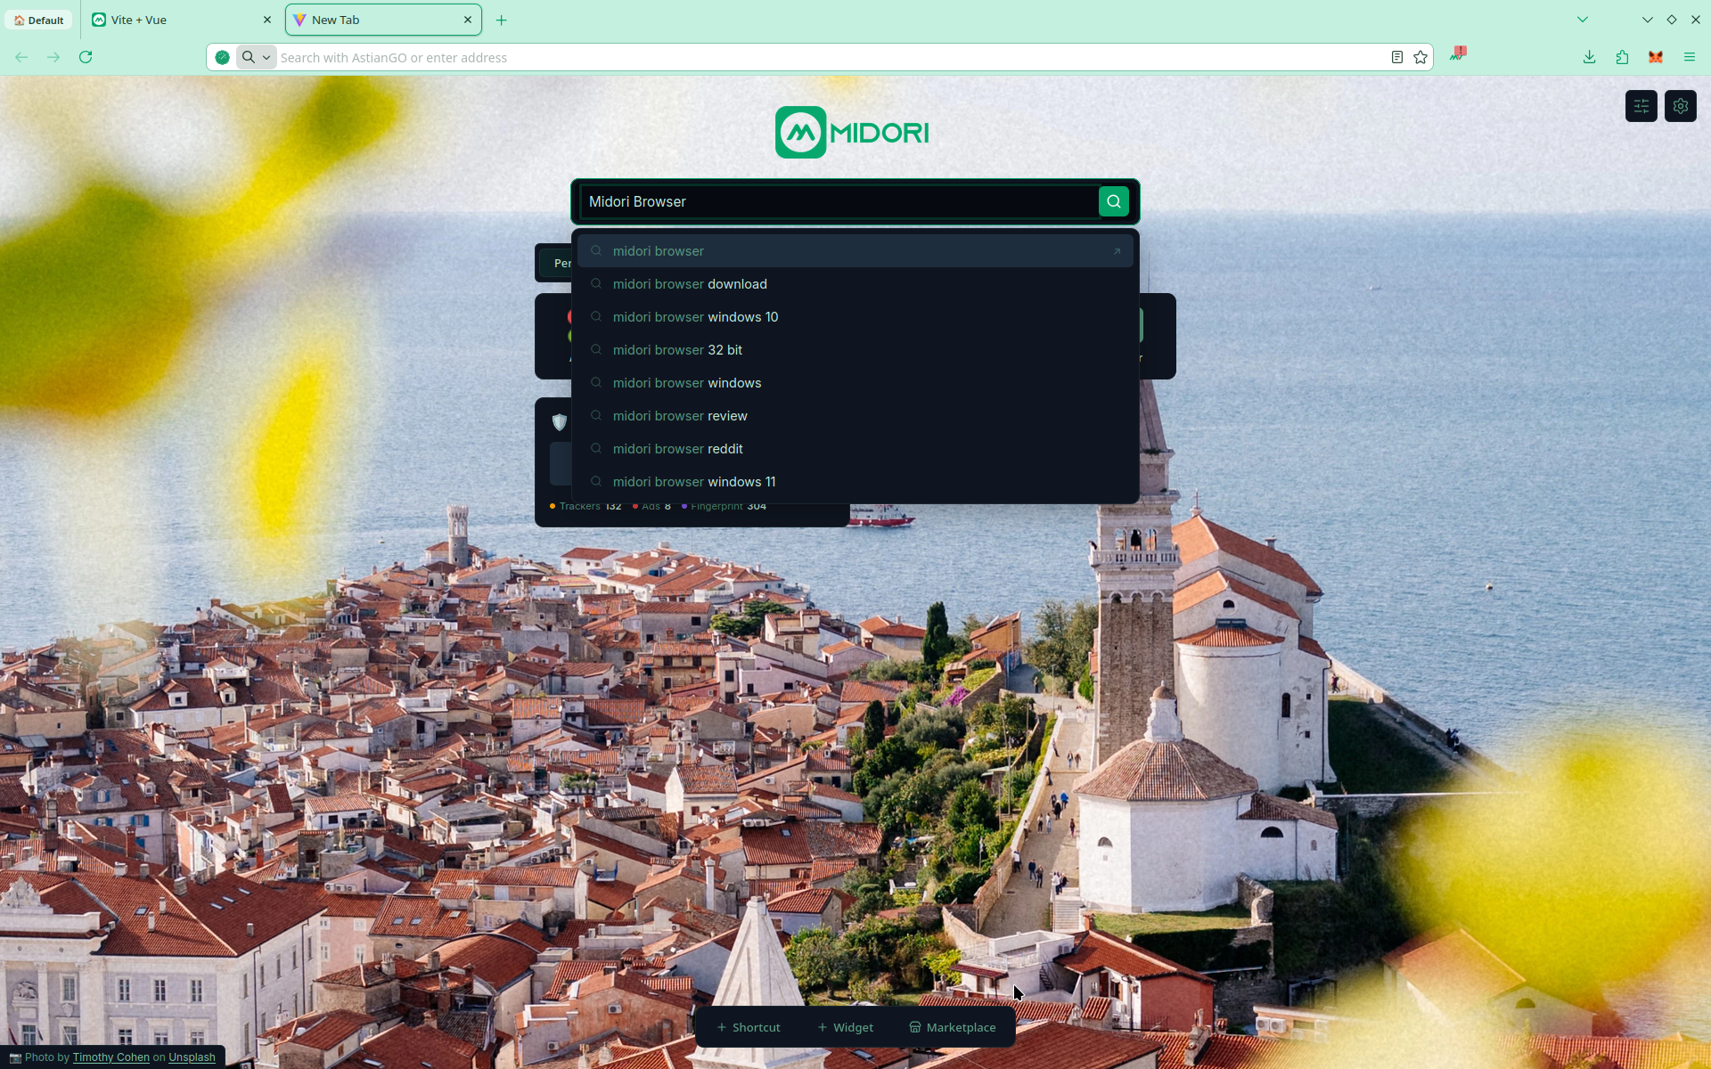Go back to previous page
The width and height of the screenshot is (1711, 1069).
point(21,57)
